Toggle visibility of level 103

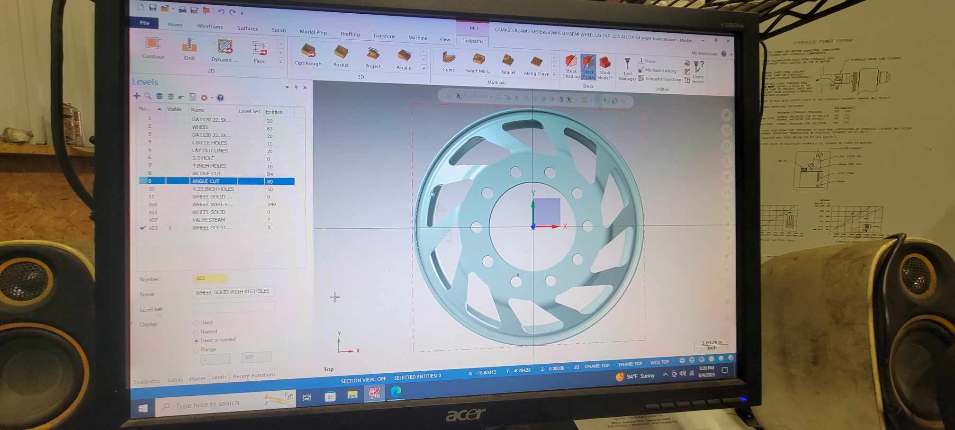tap(170, 228)
